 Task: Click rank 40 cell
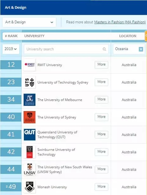11,117
